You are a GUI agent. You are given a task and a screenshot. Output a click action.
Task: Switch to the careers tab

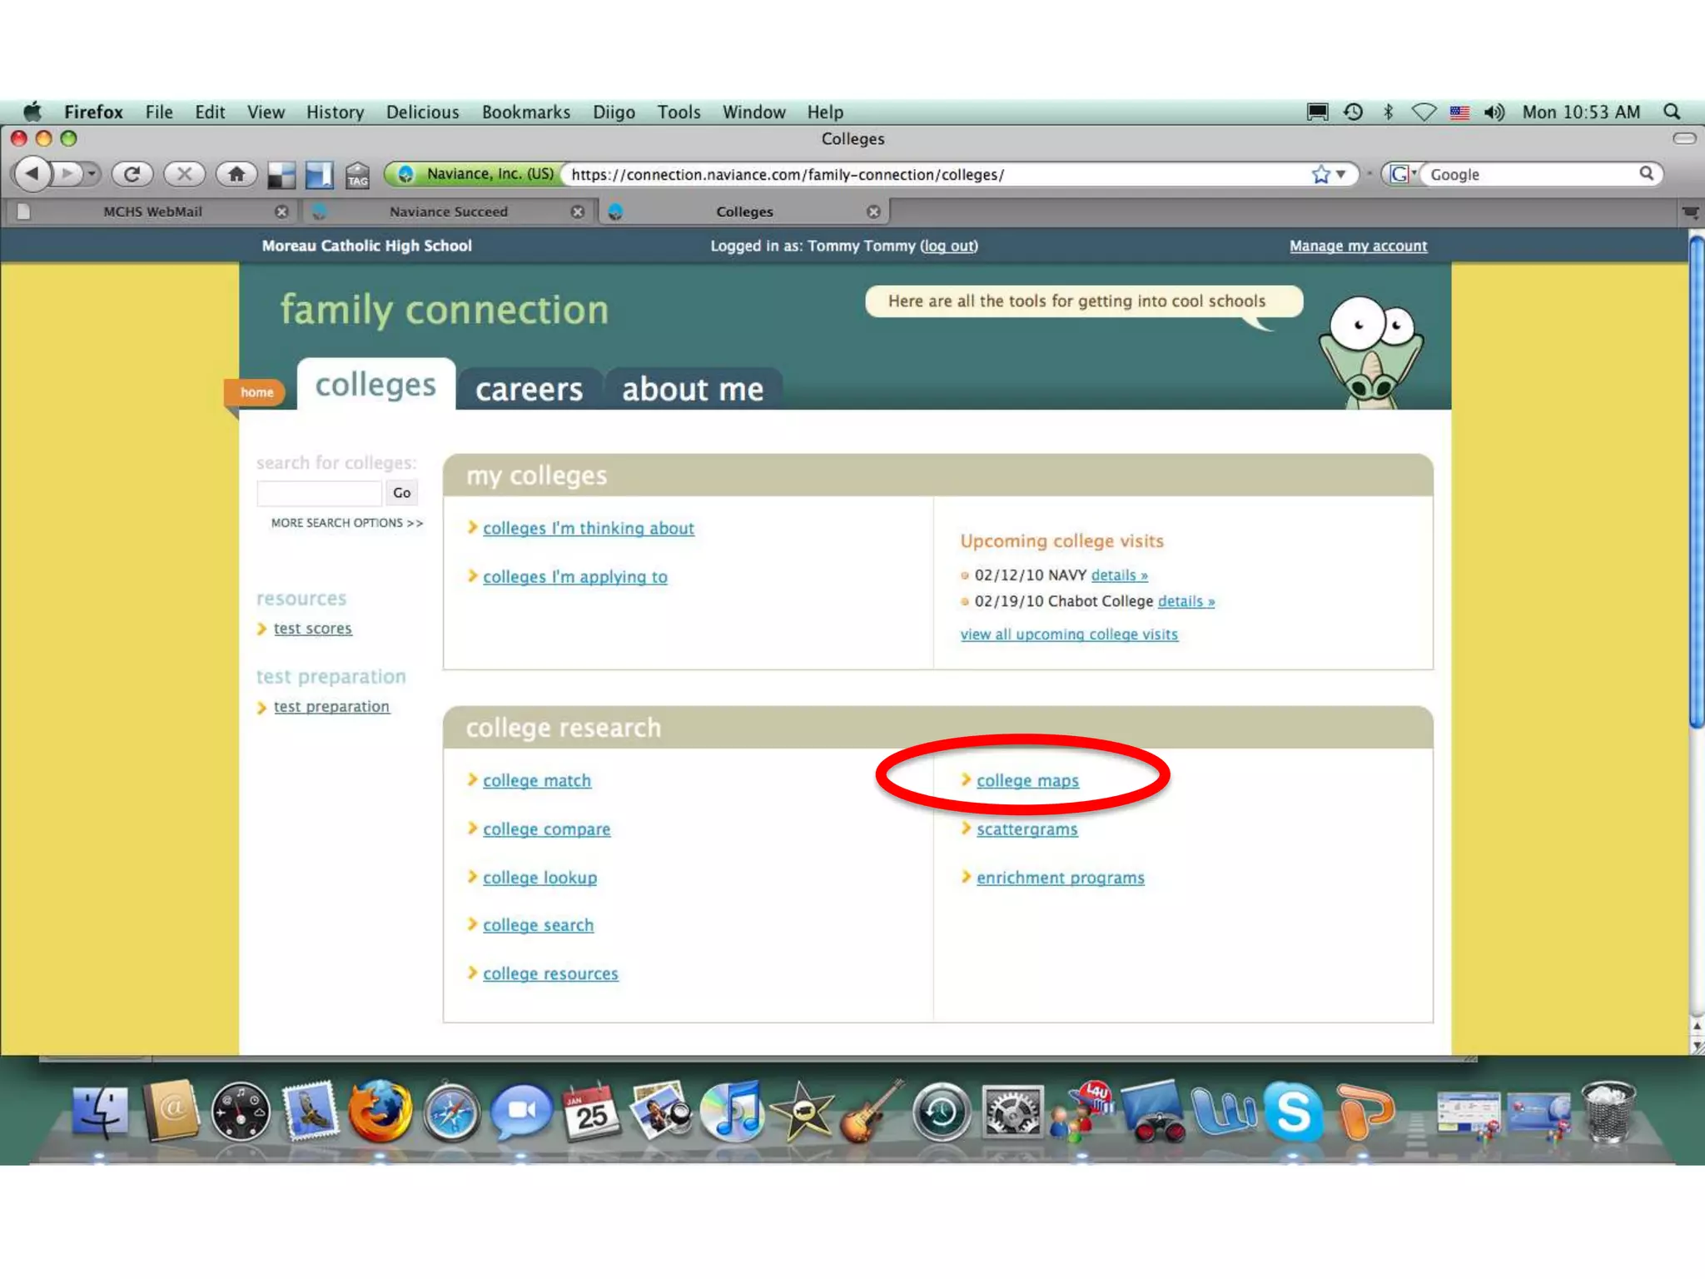point(529,389)
